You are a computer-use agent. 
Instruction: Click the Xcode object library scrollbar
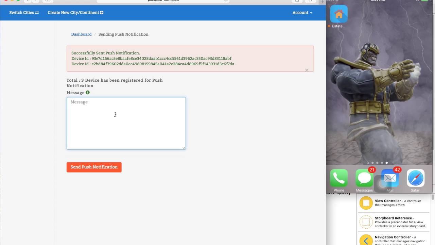point(433,197)
